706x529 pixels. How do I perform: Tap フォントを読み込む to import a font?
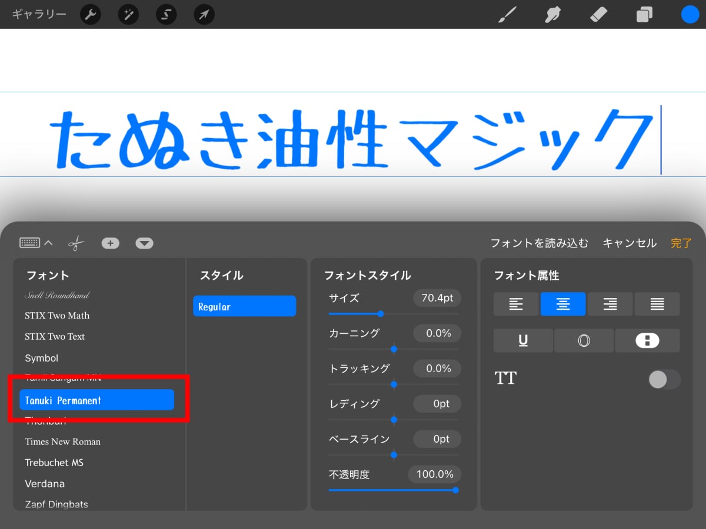tap(539, 243)
